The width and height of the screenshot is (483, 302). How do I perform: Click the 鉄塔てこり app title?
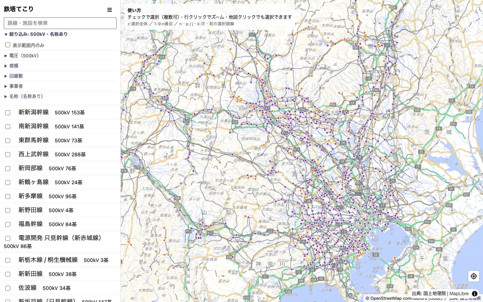coord(19,9)
